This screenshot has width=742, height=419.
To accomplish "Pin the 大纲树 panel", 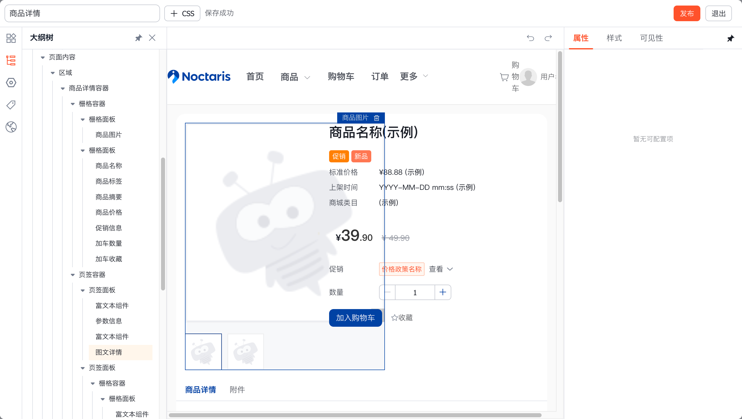I will [x=139, y=38].
